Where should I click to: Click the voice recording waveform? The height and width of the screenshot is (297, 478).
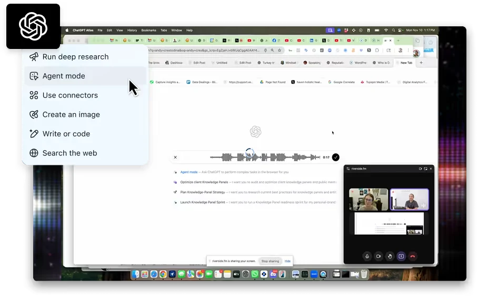click(x=265, y=157)
